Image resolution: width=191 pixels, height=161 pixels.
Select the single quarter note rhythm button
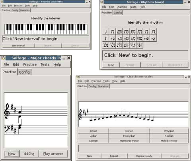click(106, 32)
